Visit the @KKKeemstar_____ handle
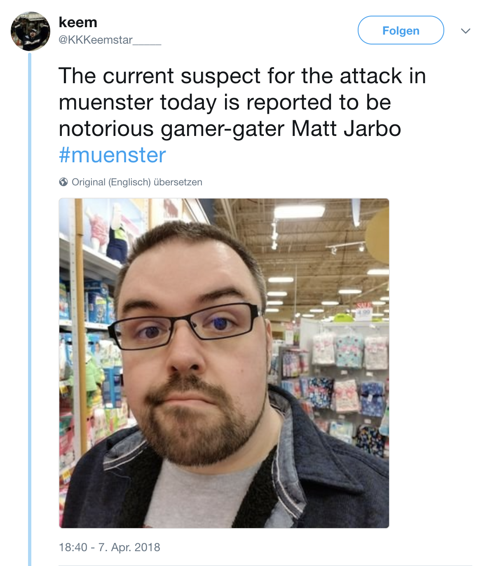 click(110, 40)
